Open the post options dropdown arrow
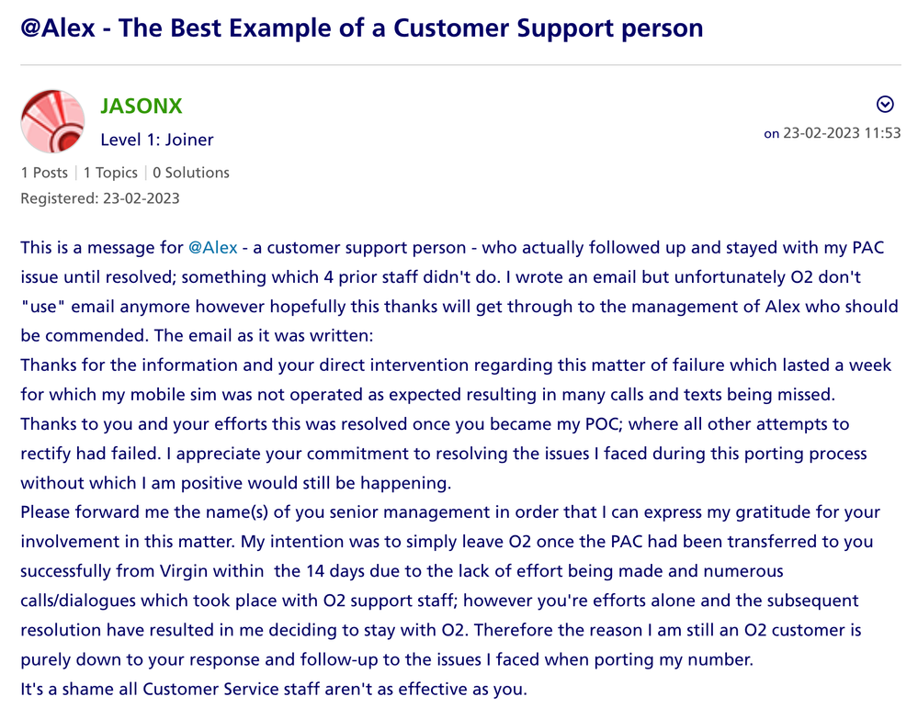Screen dimensions: 918x719 coord(885,104)
